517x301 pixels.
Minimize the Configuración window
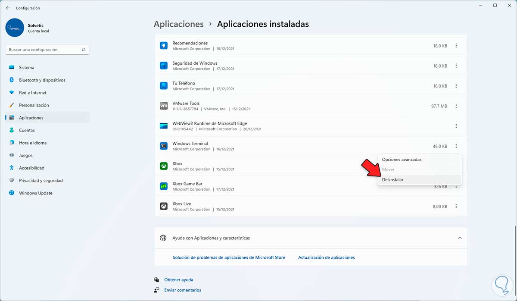coord(481,6)
